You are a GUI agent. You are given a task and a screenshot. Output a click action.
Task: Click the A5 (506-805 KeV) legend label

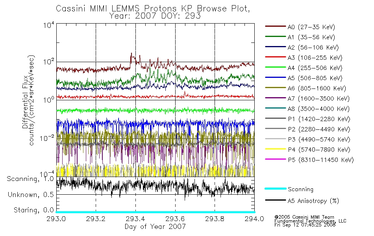tap(315, 78)
